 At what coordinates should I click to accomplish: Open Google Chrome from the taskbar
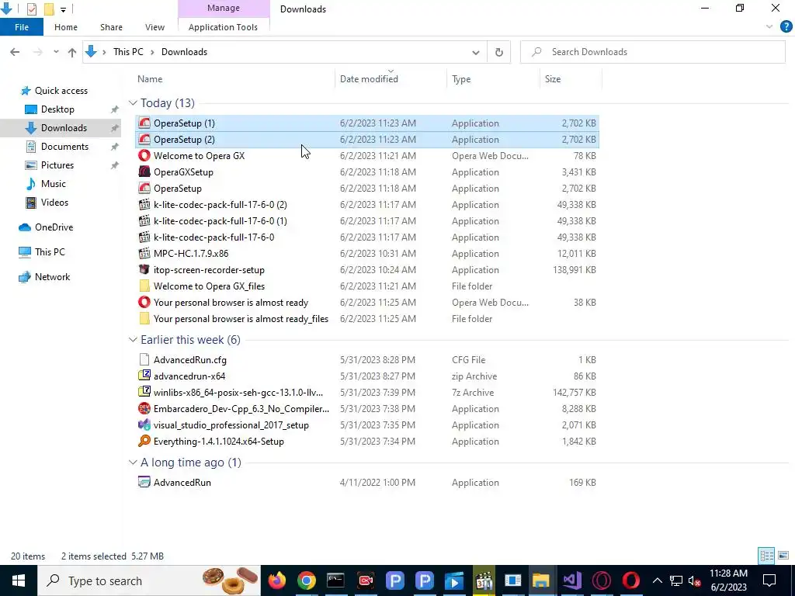point(306,580)
